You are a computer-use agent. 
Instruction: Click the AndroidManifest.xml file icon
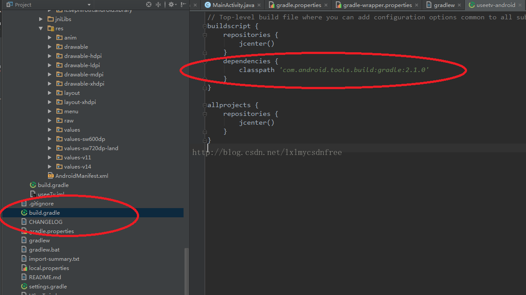click(x=51, y=176)
